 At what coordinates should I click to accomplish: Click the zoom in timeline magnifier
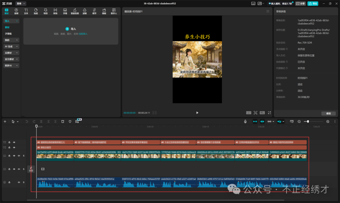pos(328,121)
